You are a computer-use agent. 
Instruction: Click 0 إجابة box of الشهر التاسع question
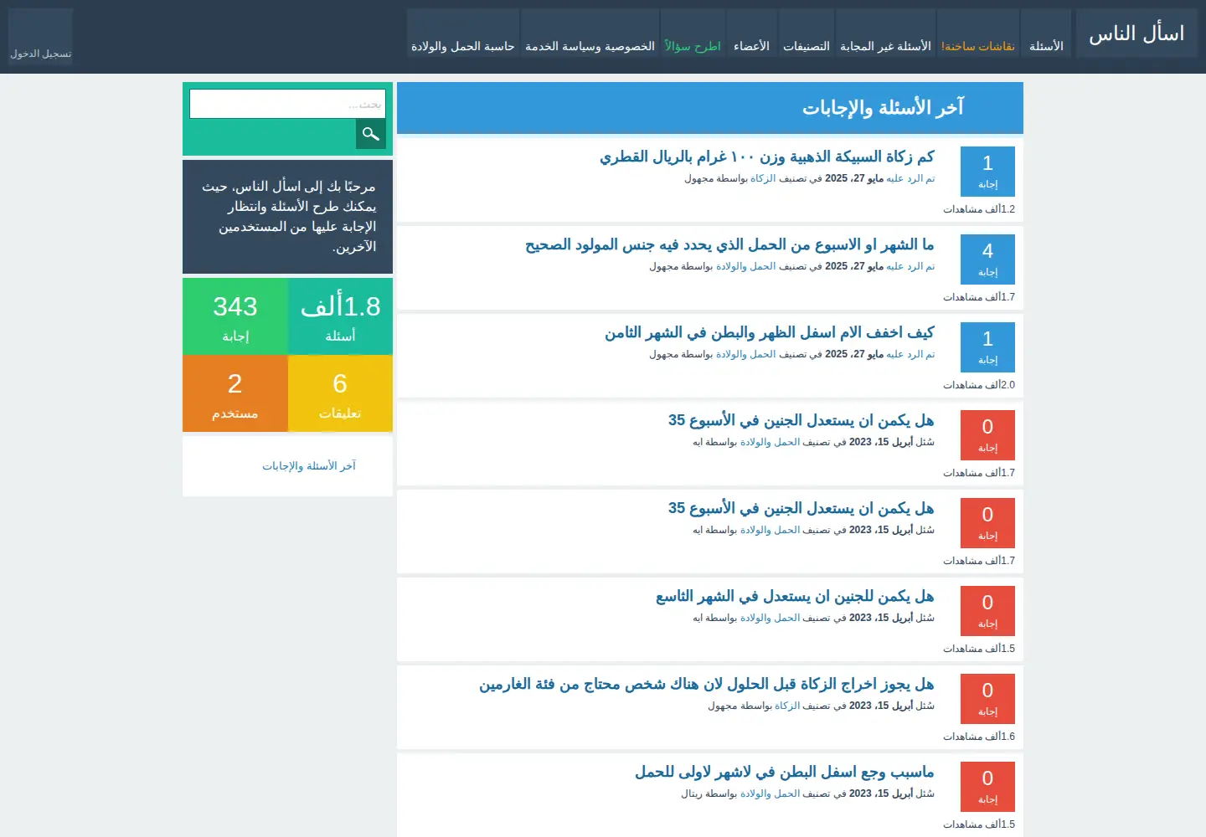(x=987, y=611)
